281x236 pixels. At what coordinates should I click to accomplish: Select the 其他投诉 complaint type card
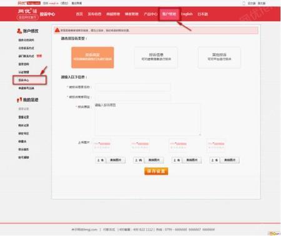click(219, 58)
